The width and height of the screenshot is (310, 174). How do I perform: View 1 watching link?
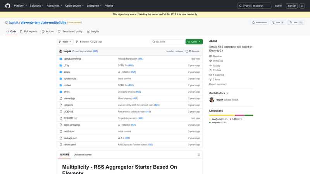click(217, 75)
